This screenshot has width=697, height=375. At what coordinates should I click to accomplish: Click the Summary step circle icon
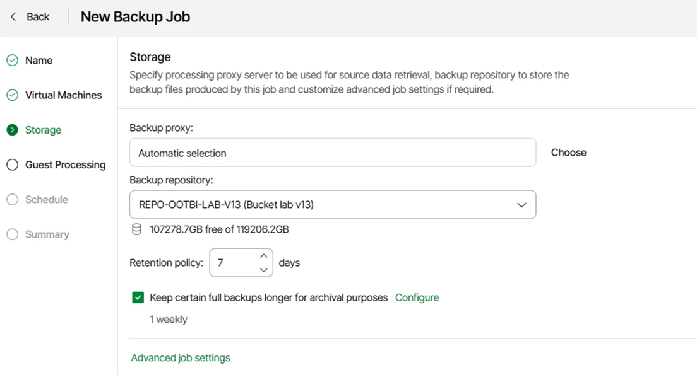point(13,234)
